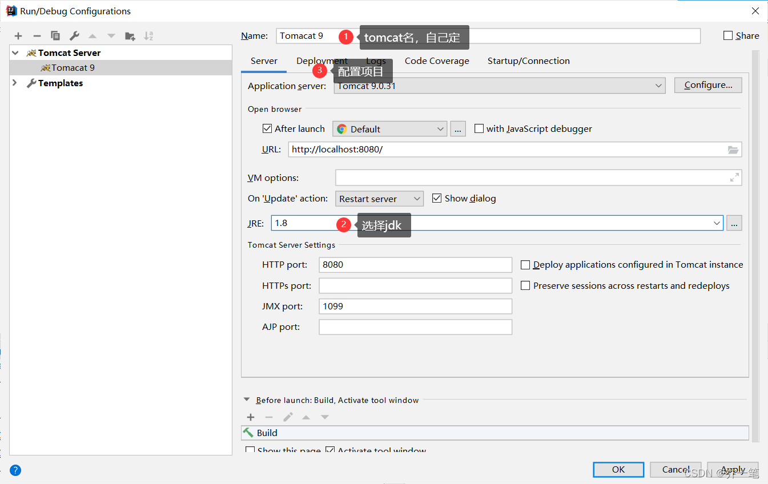Open edit defaults wrench icon
Viewport: 768px width, 484px height.
[x=74, y=36]
